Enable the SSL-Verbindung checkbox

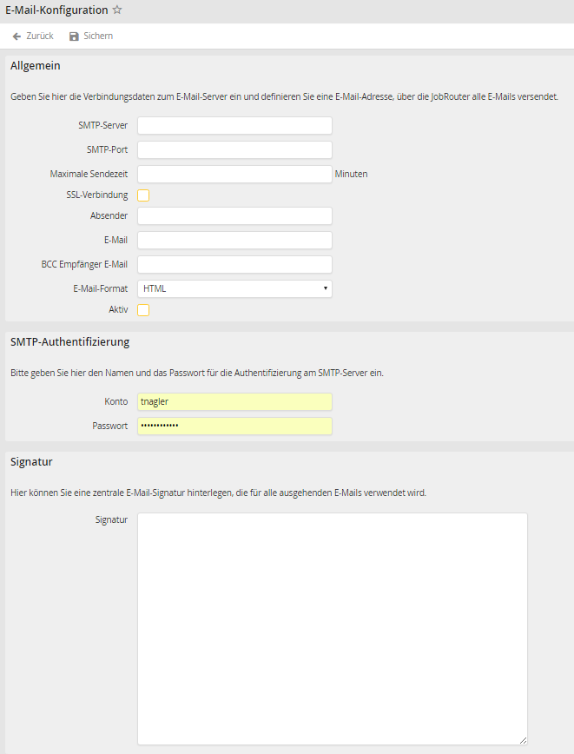(x=143, y=195)
